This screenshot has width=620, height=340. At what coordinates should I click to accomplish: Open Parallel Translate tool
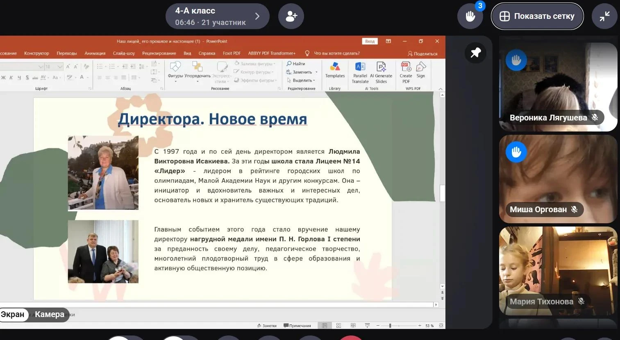click(360, 73)
